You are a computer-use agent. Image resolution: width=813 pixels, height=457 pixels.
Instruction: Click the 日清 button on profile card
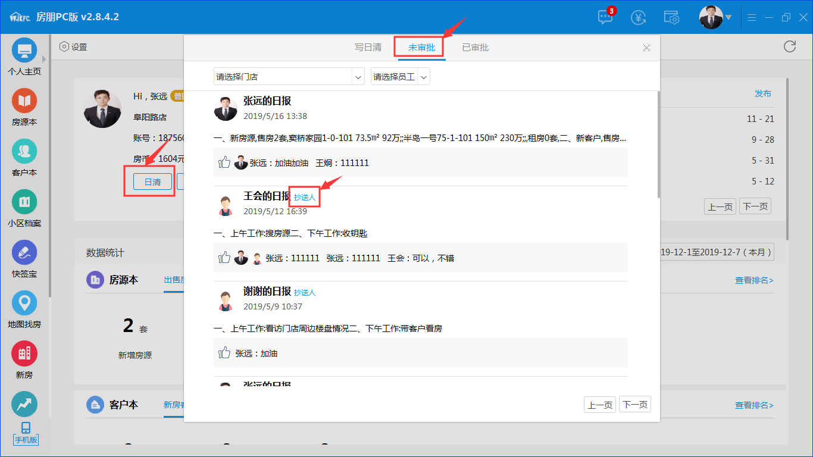(153, 182)
